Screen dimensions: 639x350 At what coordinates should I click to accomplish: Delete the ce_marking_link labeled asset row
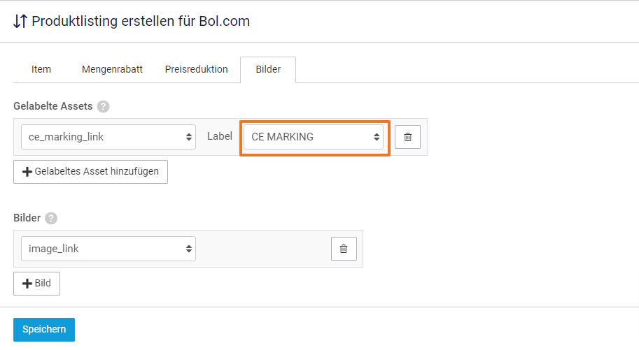pos(407,137)
